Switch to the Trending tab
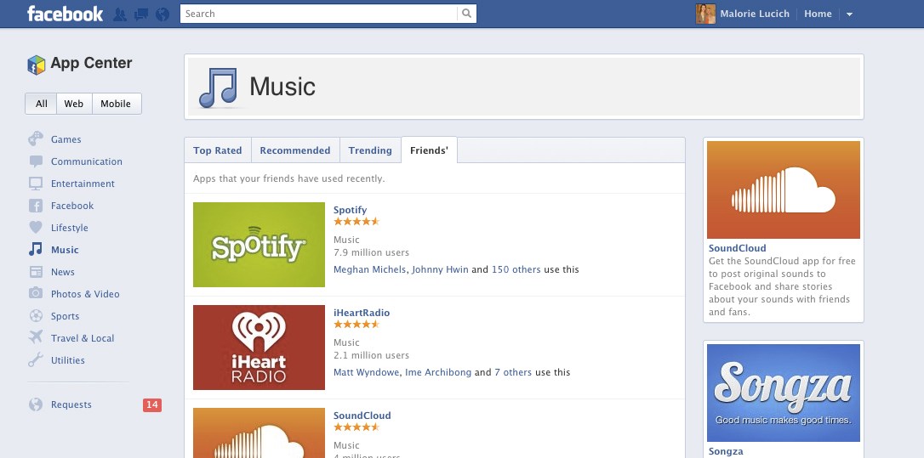Image resolution: width=924 pixels, height=458 pixels. click(x=370, y=150)
